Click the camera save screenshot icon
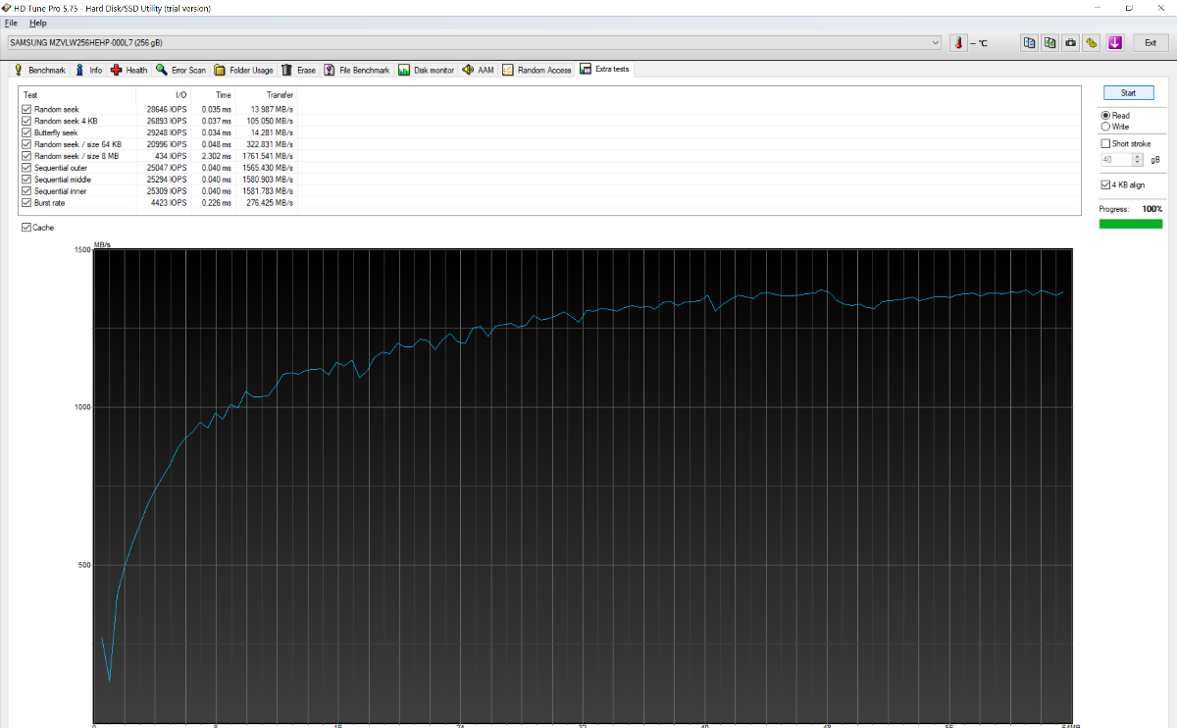The image size is (1177, 728). coord(1070,43)
